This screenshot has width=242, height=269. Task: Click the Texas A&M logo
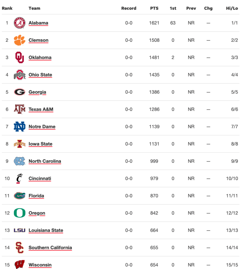[19, 109]
